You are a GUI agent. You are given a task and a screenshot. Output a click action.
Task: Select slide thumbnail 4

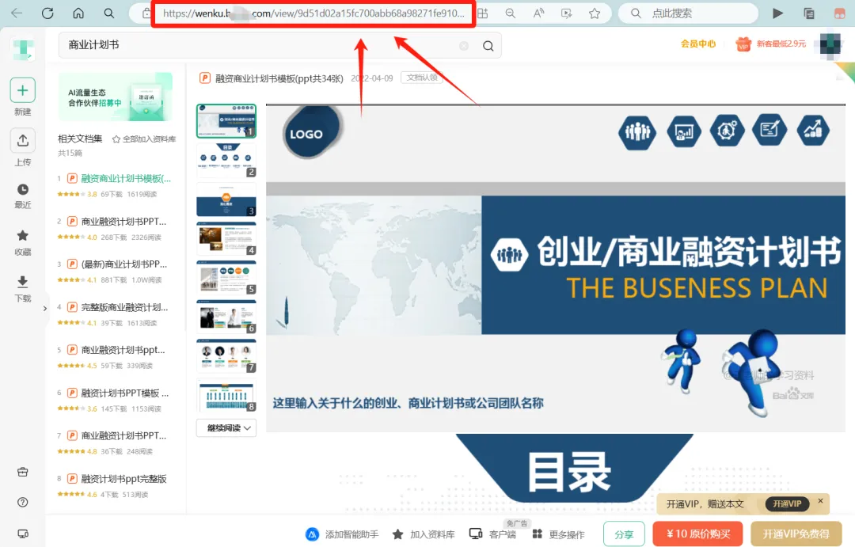coord(226,239)
